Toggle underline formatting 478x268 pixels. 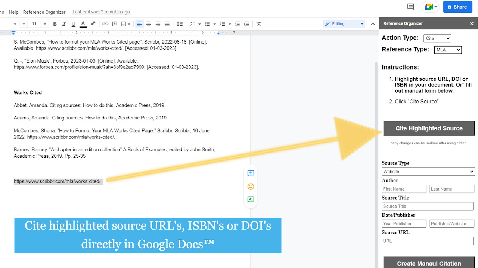(x=74, y=24)
